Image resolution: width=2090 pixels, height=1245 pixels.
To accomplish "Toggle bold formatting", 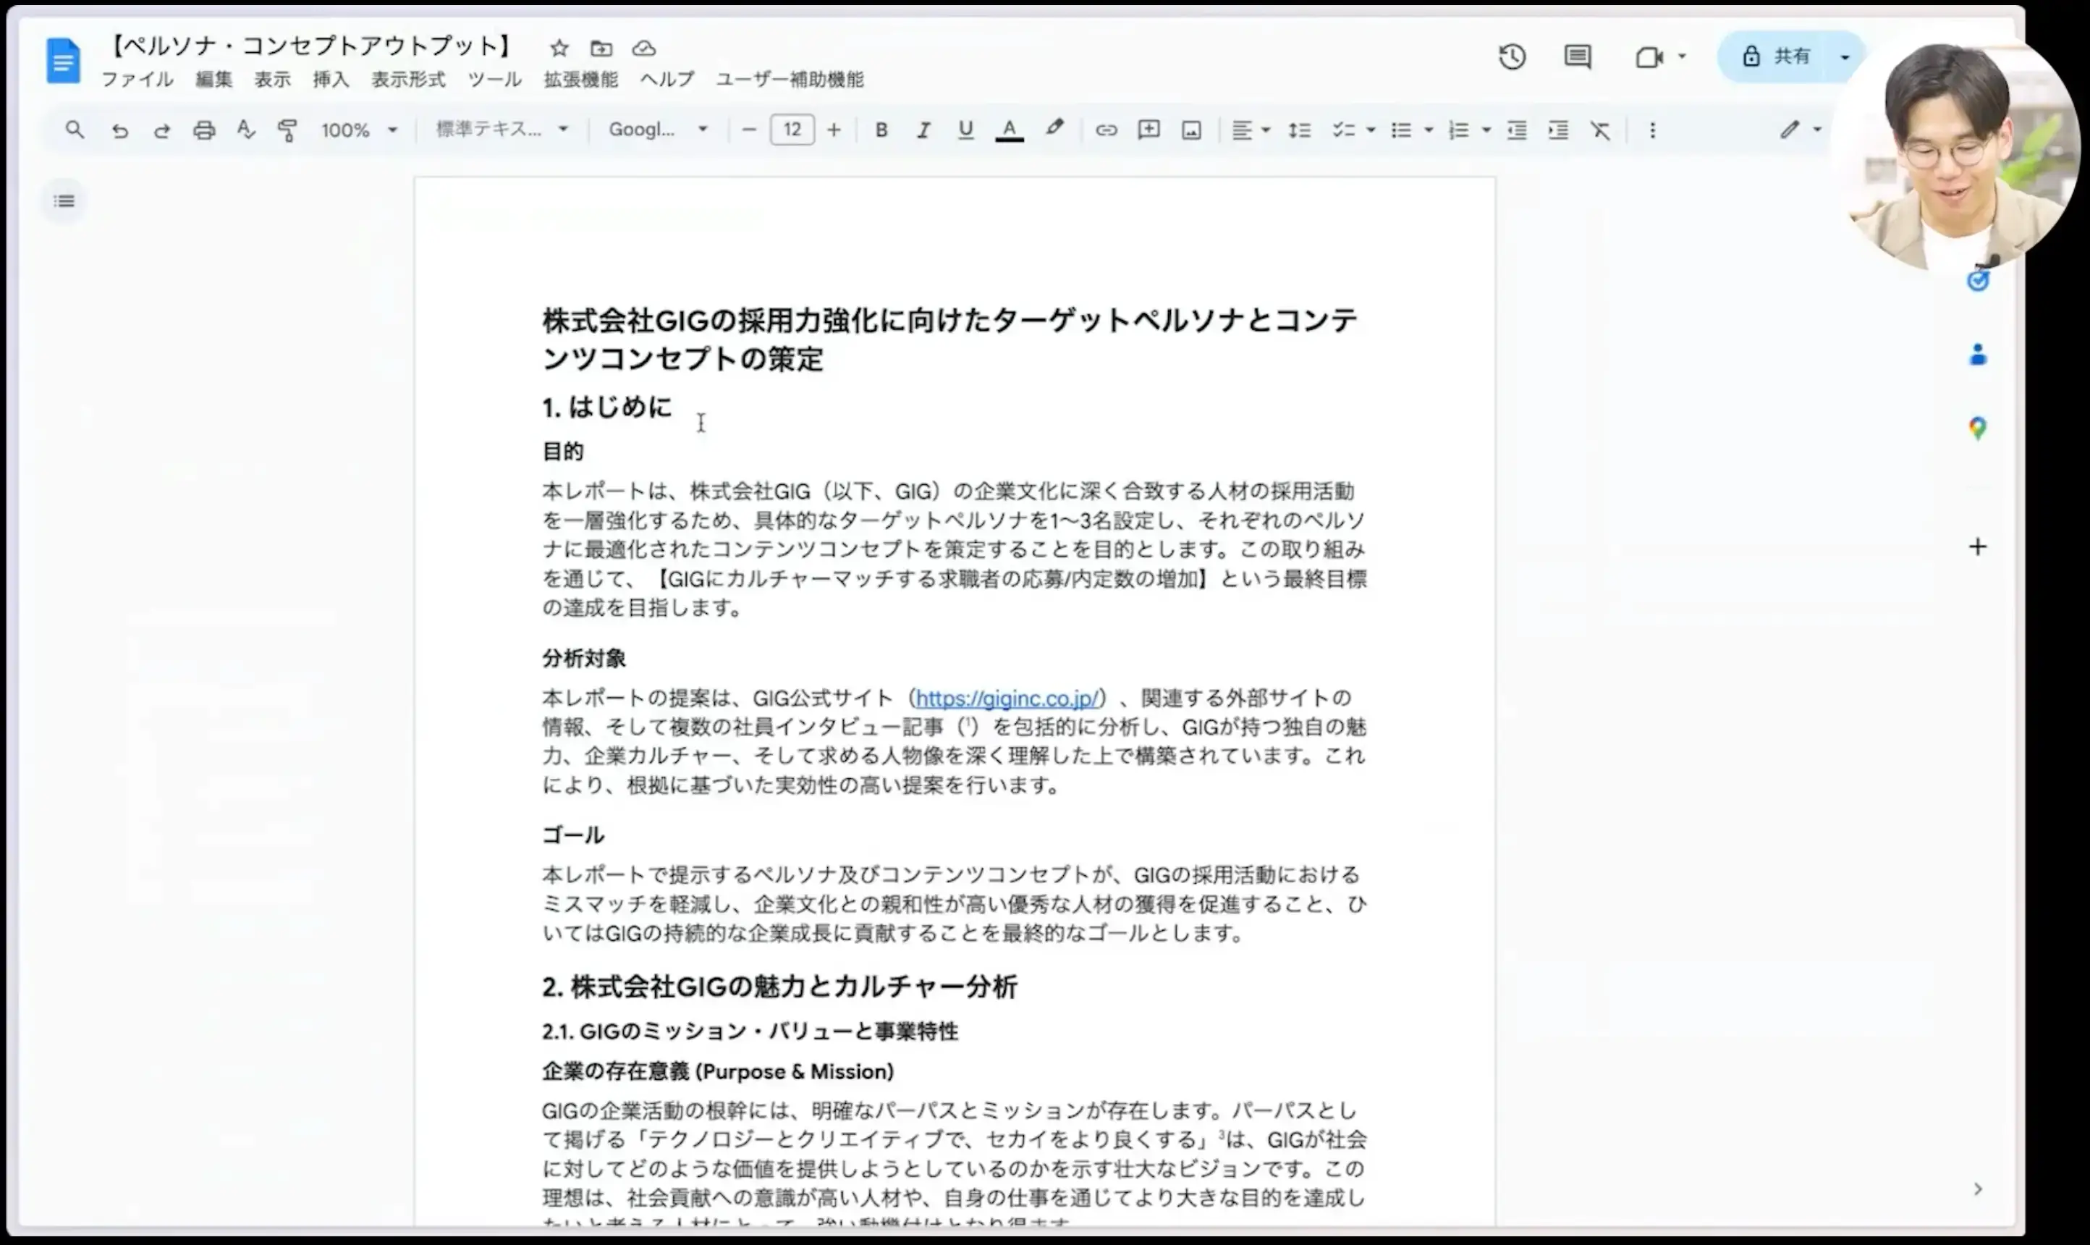I will (881, 129).
